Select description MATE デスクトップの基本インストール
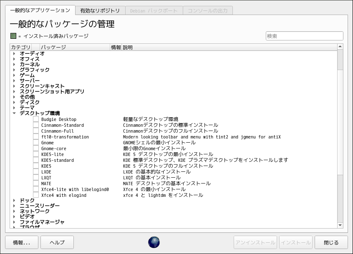Screen dimensions: 353x254 pos(167,184)
